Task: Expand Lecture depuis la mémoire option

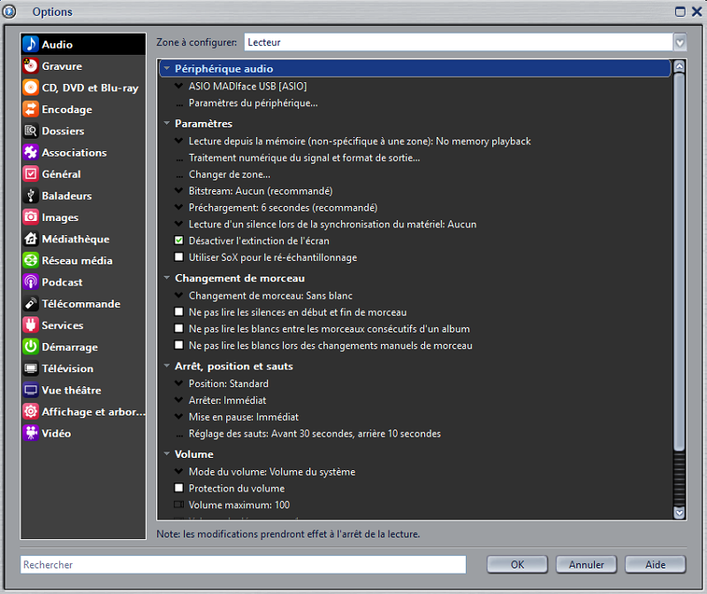Action: (179, 141)
